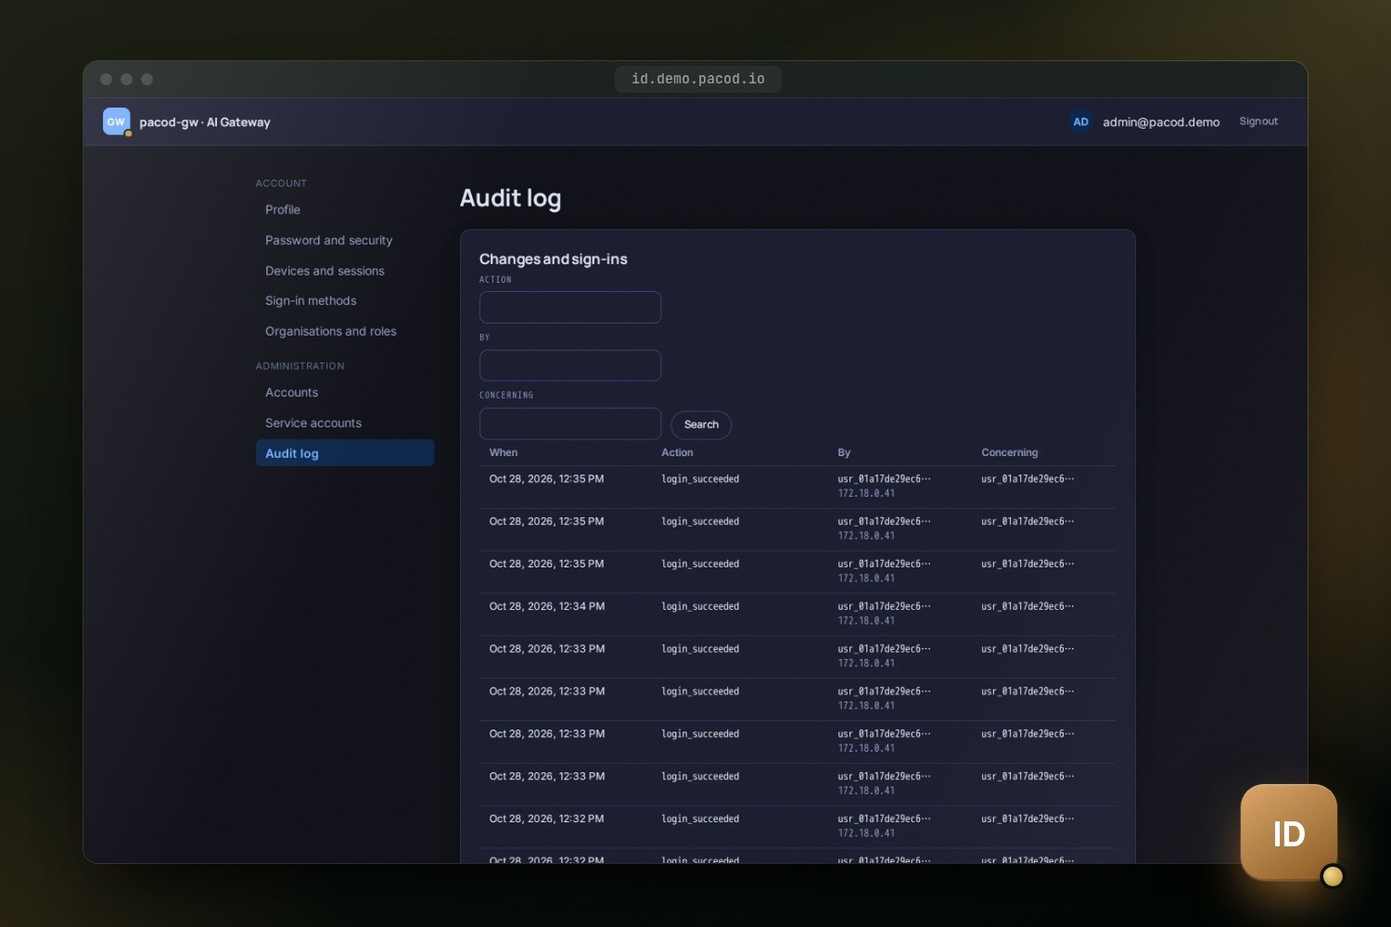Click the Action column header
Viewport: 1391px width, 927px height.
pyautogui.click(x=677, y=452)
